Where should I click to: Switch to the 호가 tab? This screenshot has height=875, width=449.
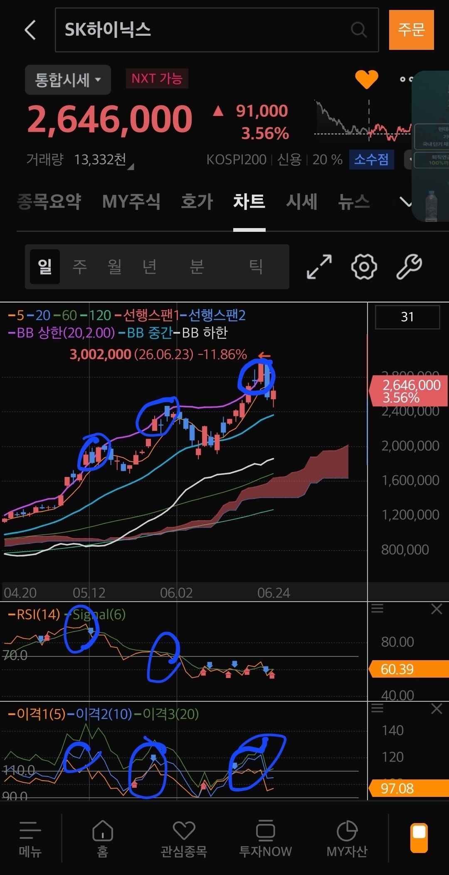[197, 202]
